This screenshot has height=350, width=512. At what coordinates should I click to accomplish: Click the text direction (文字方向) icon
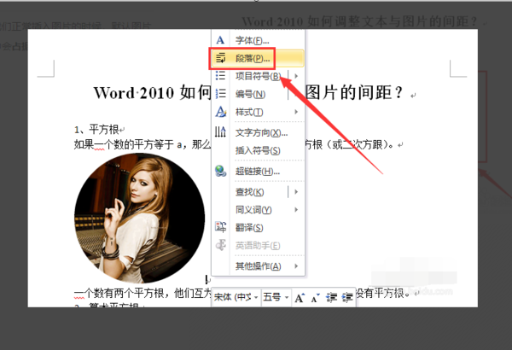click(x=221, y=132)
